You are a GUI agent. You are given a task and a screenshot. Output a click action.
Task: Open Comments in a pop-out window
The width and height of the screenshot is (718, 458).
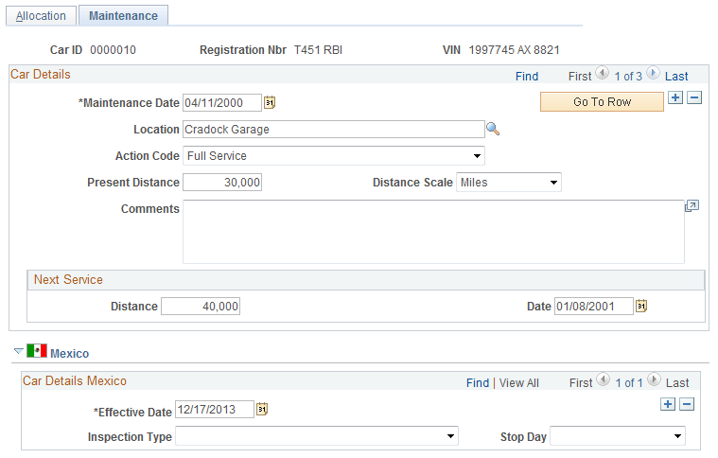[x=692, y=205]
